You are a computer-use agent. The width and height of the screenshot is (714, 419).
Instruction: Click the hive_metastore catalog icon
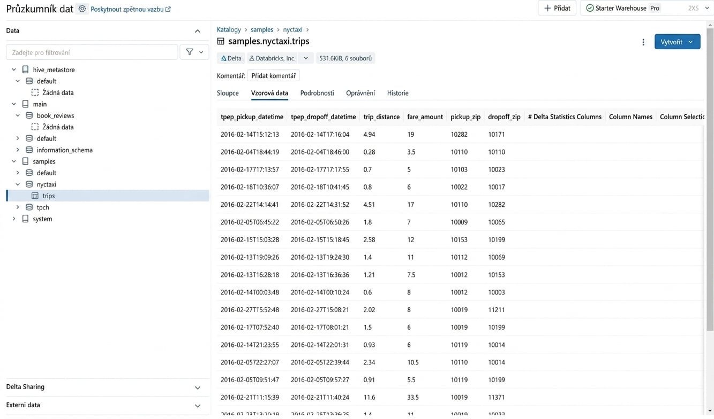[x=25, y=69]
